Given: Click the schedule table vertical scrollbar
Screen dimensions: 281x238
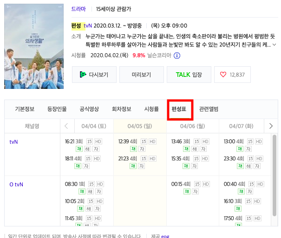Looking at the screenshot, I should click(274, 175).
